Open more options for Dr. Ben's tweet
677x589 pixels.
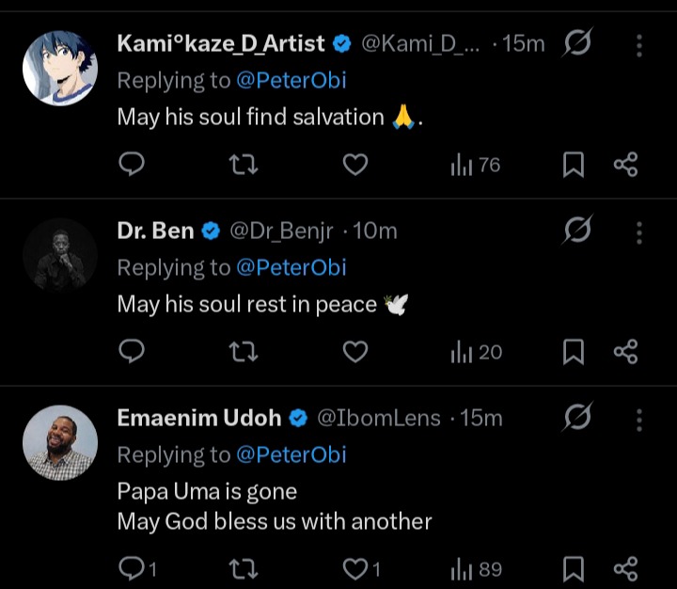coord(639,231)
